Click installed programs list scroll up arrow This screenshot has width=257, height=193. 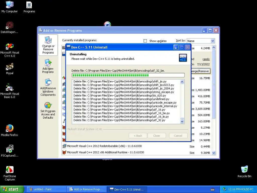click(x=214, y=47)
